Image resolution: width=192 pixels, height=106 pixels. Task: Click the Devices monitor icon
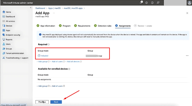click(4, 26)
